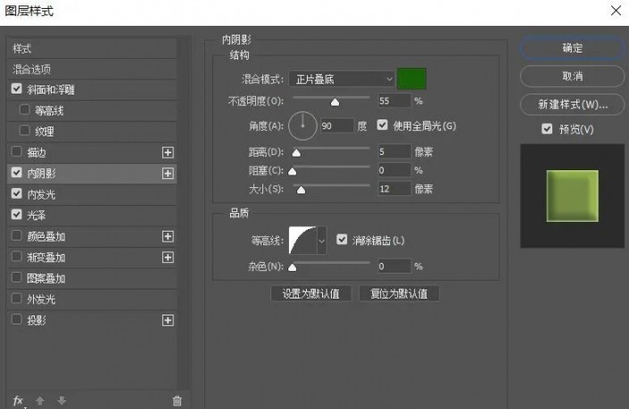Screen dimensions: 629x409
Task: Add another 内阴影 effect with plus icon
Action: point(168,174)
